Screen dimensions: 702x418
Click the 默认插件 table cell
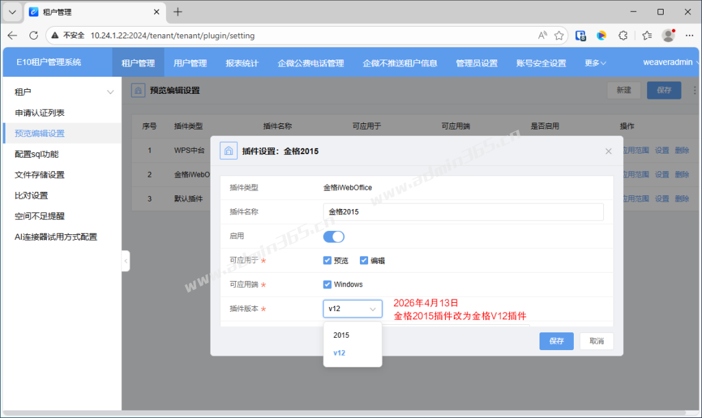(x=189, y=199)
